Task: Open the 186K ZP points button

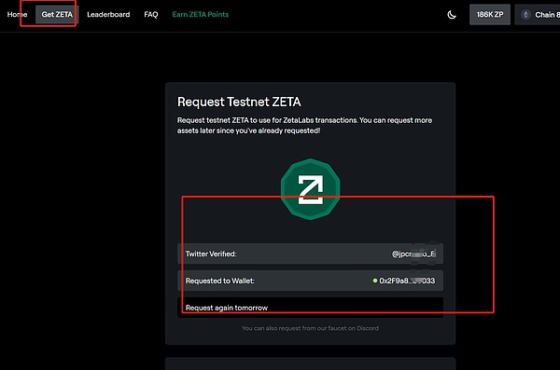Action: pyautogui.click(x=490, y=15)
